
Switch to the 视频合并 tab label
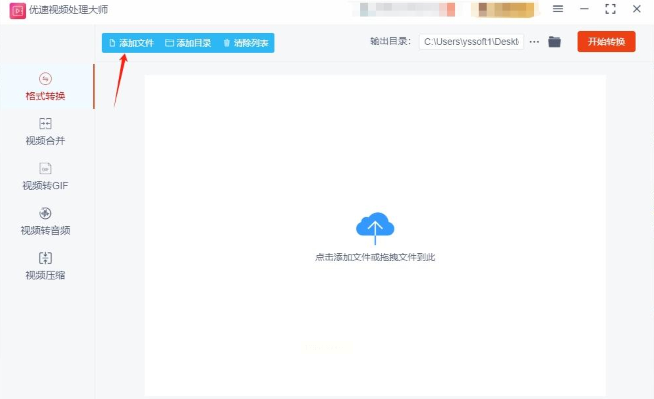[45, 141]
